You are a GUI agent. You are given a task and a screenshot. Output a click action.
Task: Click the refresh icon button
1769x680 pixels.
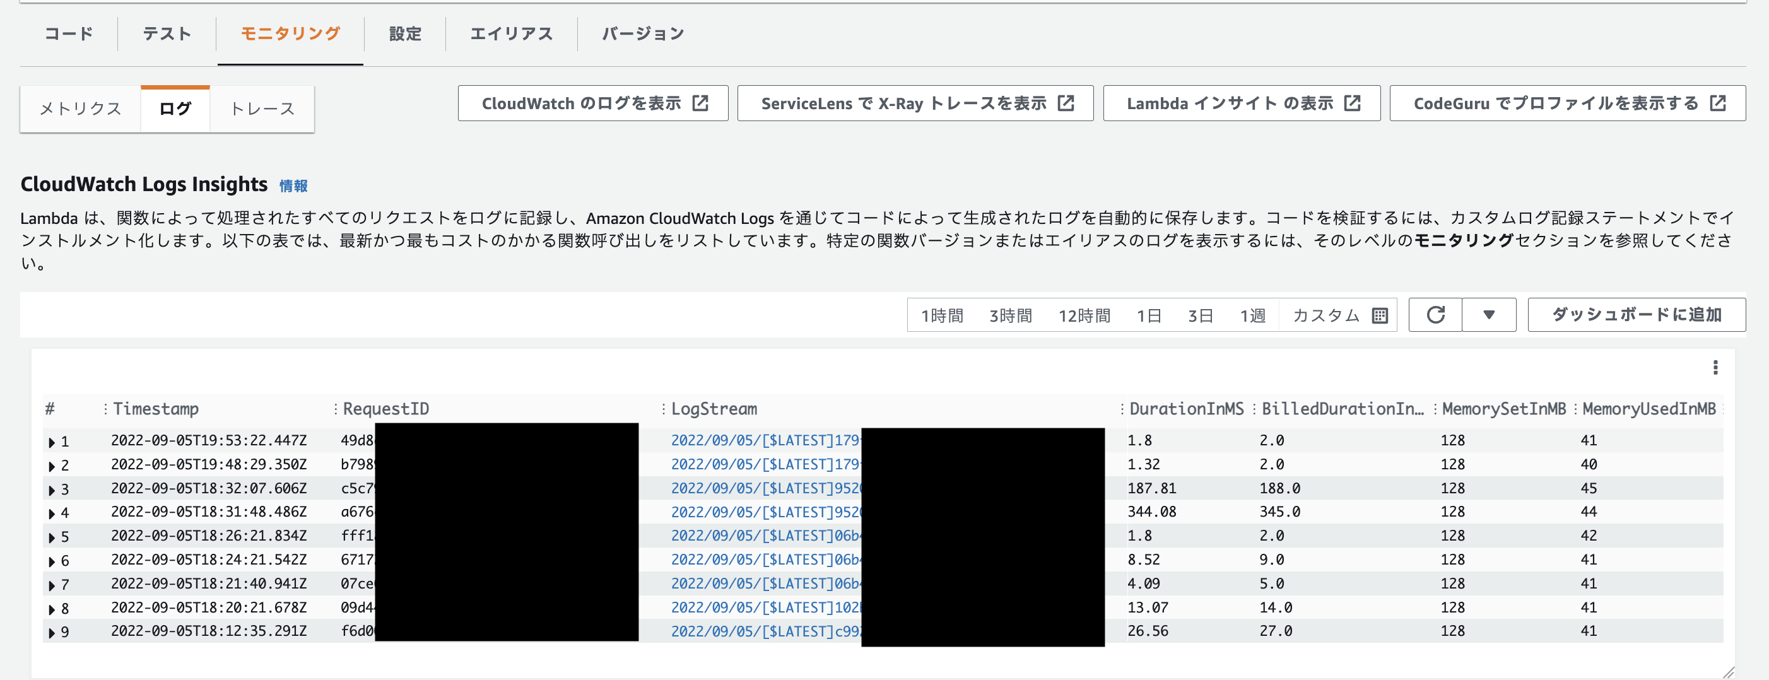tap(1435, 315)
